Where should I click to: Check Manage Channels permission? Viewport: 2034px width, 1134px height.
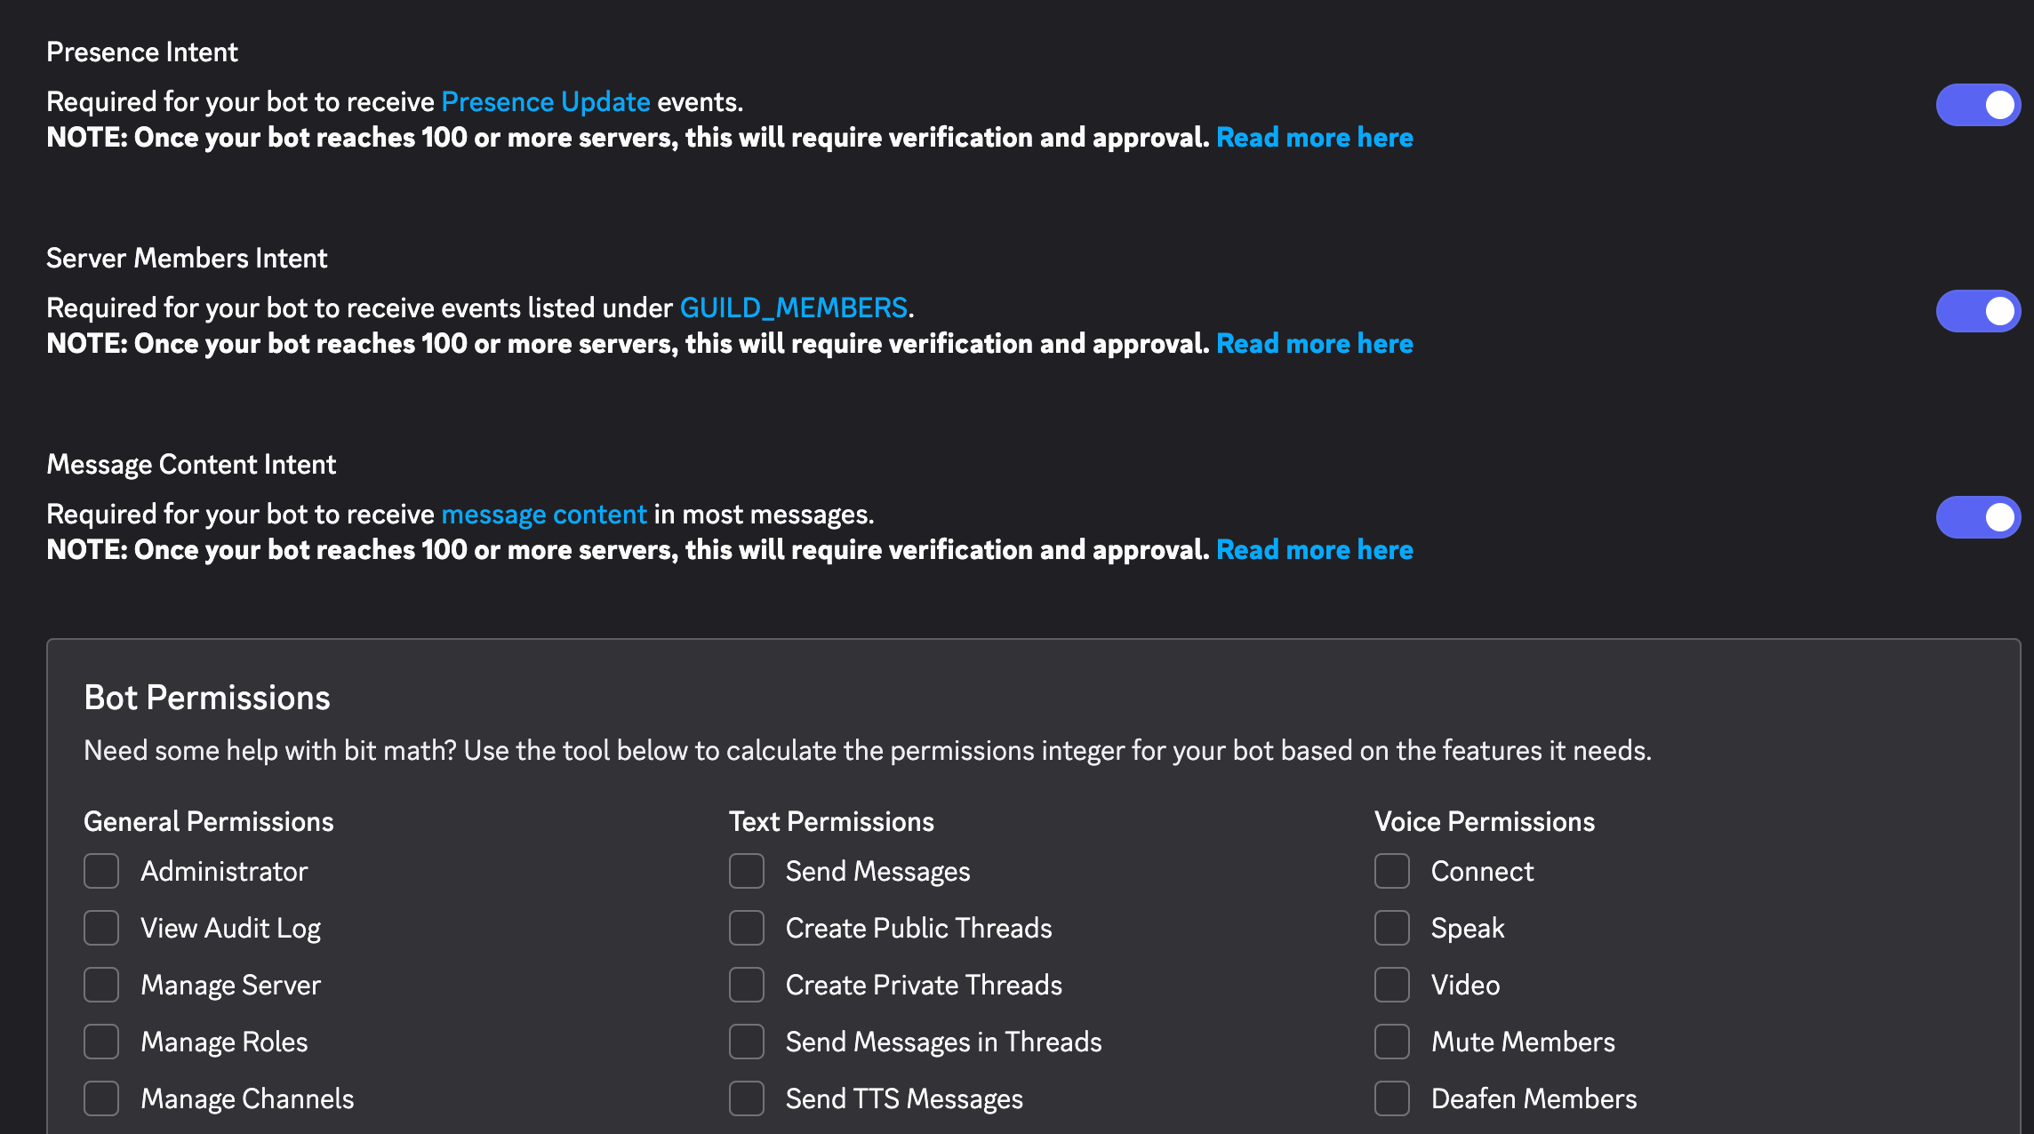click(x=101, y=1098)
